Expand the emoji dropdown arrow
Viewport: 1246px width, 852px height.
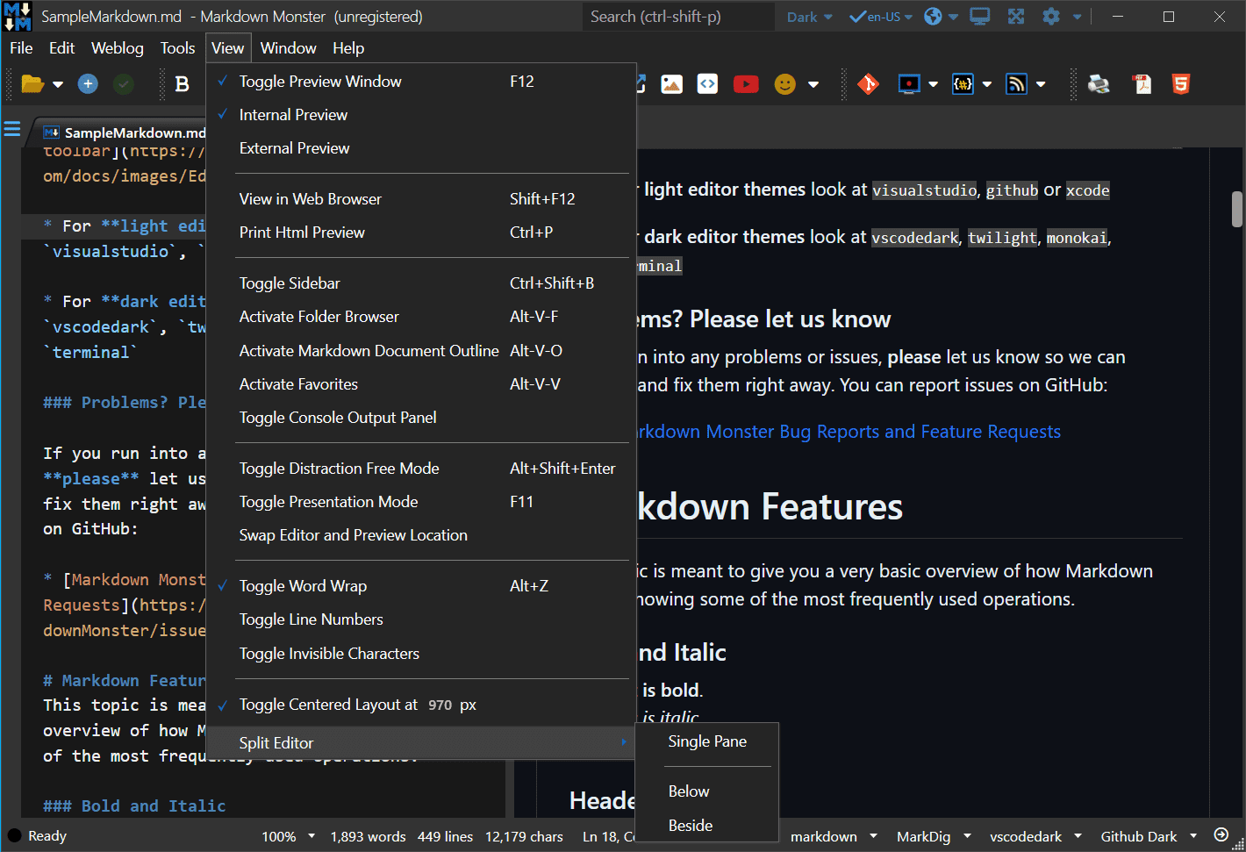813,84
